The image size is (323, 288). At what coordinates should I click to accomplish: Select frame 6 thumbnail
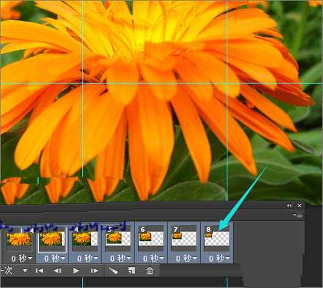tap(151, 238)
